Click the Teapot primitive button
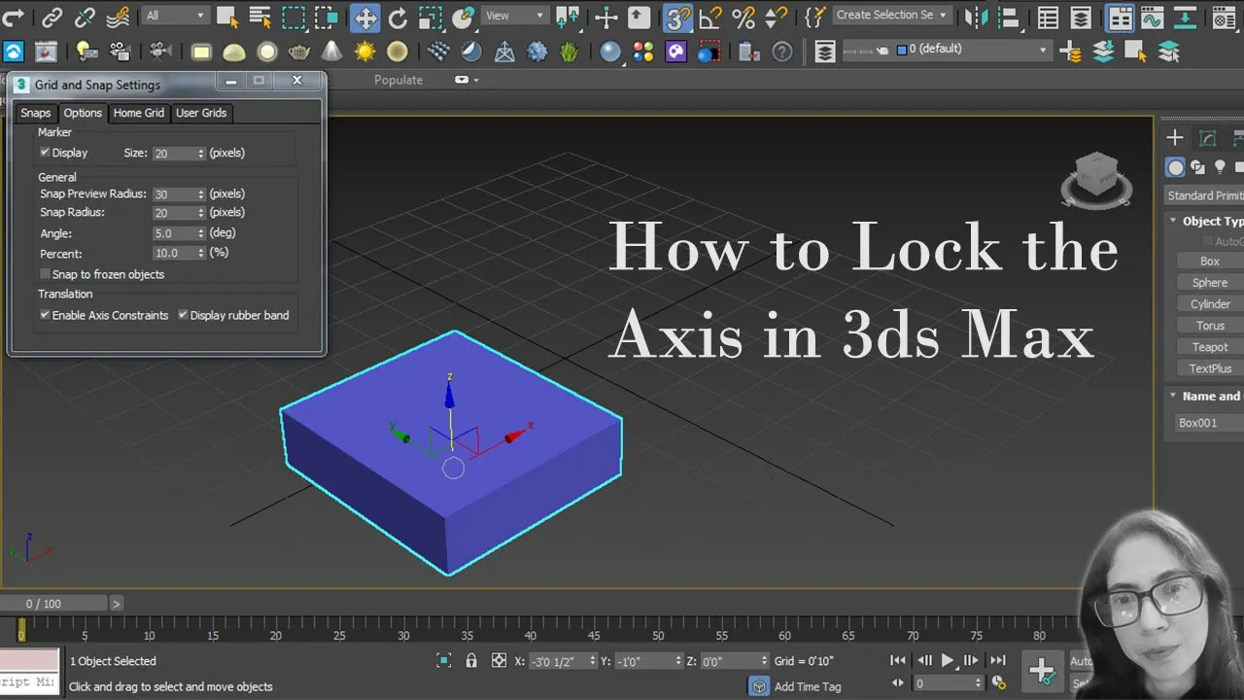 [x=1210, y=347]
